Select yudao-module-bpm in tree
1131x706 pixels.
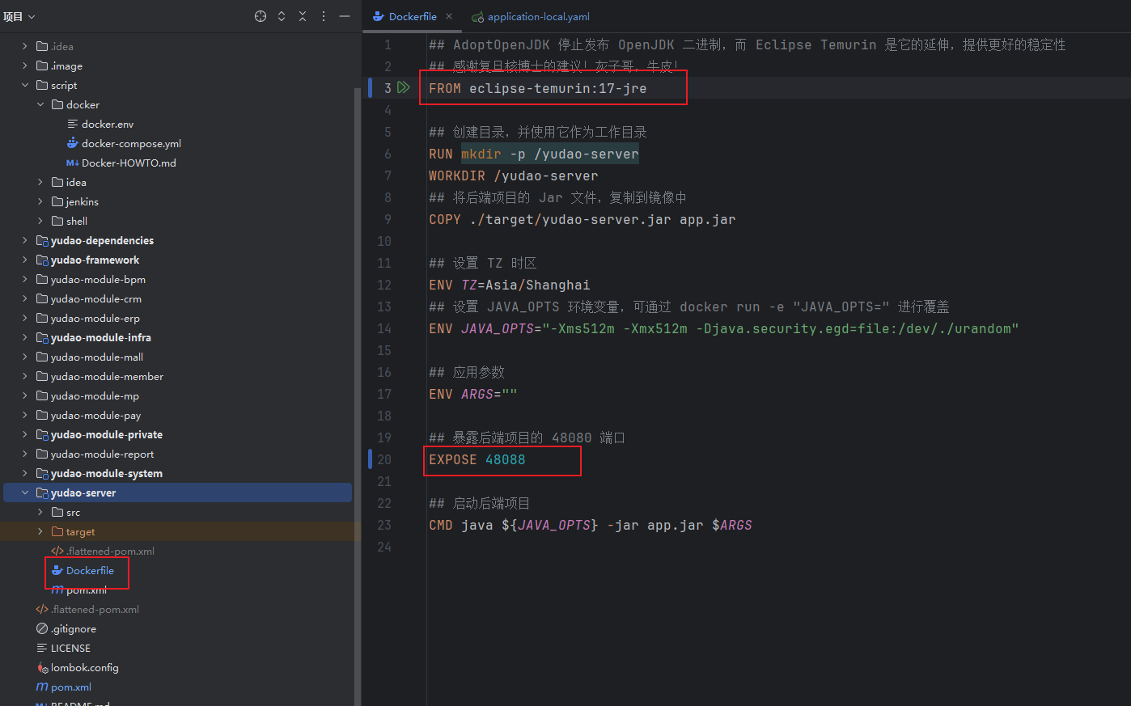(98, 279)
